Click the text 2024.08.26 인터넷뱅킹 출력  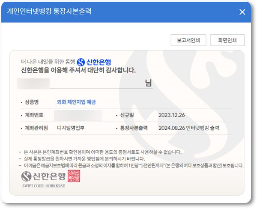point(188,128)
